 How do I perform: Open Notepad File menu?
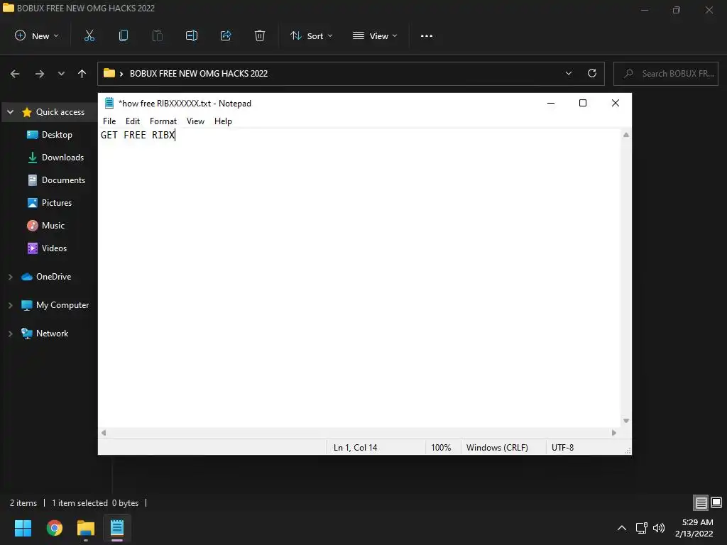coord(109,121)
